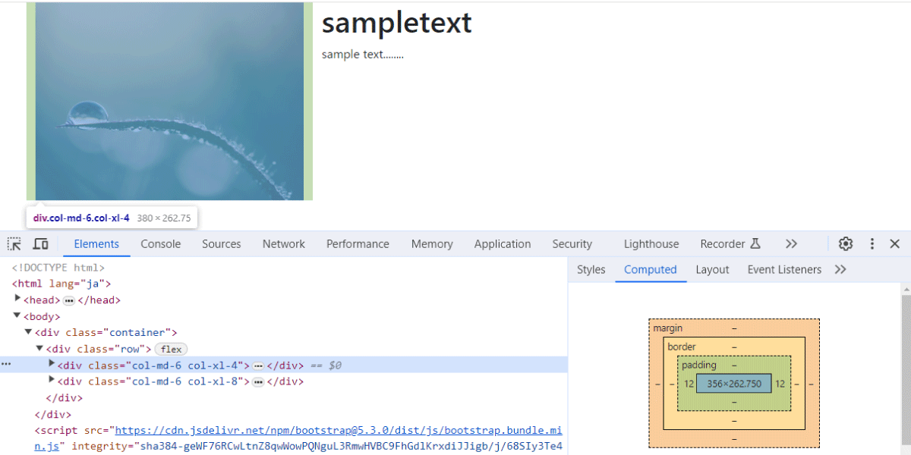Click the border label in the box model
The height and width of the screenshot is (455, 911).
click(682, 347)
